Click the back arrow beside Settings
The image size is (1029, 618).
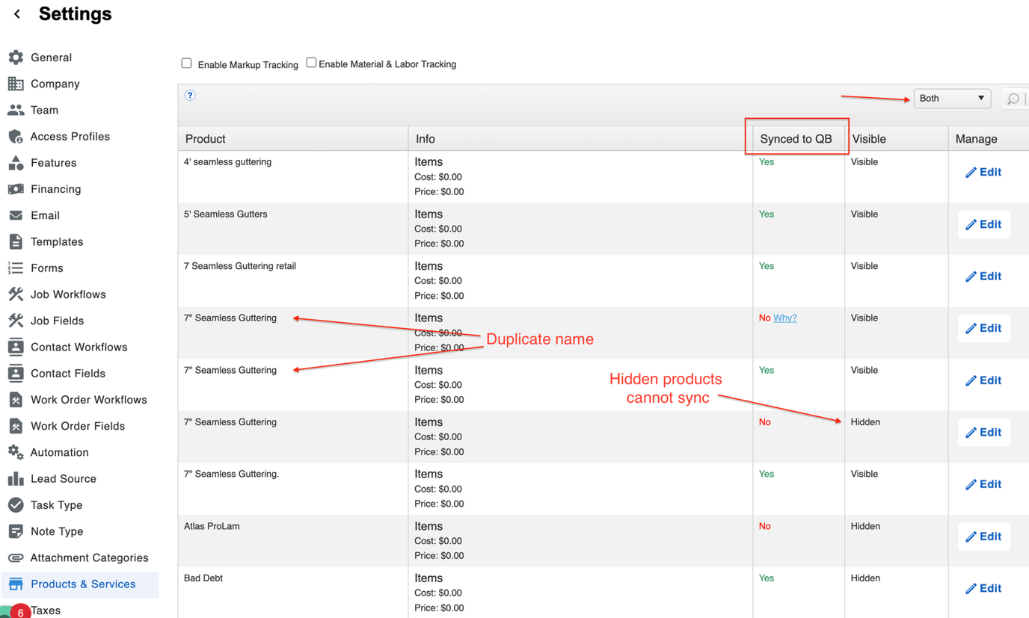[17, 14]
